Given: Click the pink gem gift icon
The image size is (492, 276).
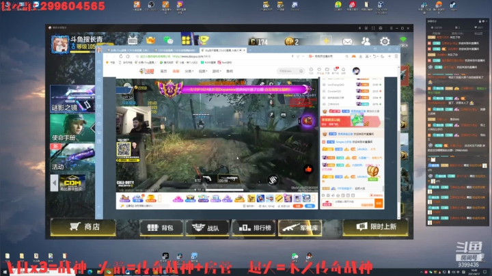Looking at the screenshot, I should click(x=178, y=198).
